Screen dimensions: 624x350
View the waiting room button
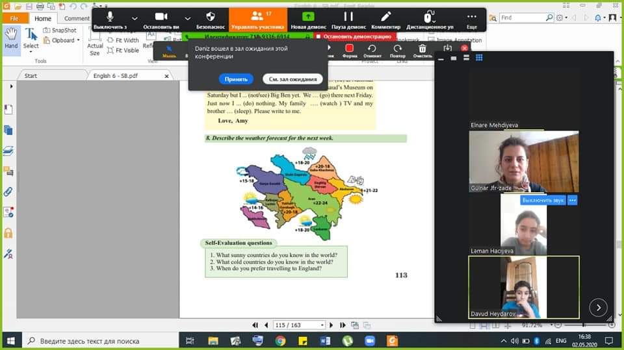coord(292,79)
